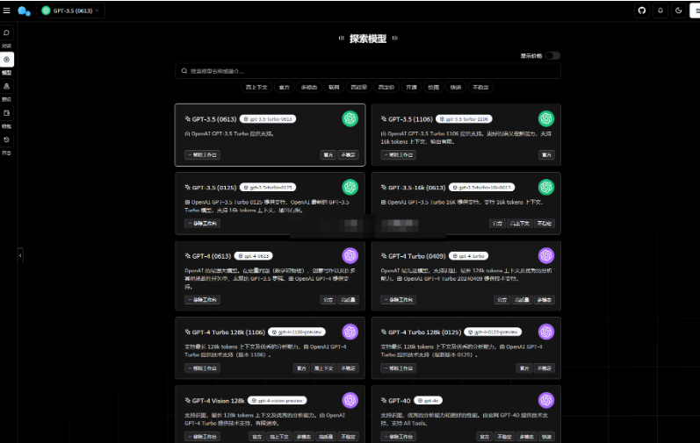Click the green OpenAI logo on GPT-3.5 (0125)
This screenshot has width=700, height=443.
(350, 187)
